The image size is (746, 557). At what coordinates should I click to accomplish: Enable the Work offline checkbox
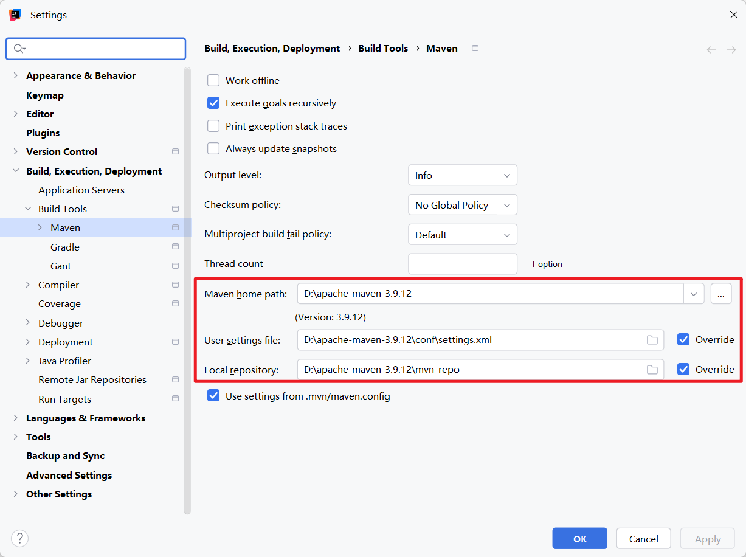pyautogui.click(x=213, y=80)
